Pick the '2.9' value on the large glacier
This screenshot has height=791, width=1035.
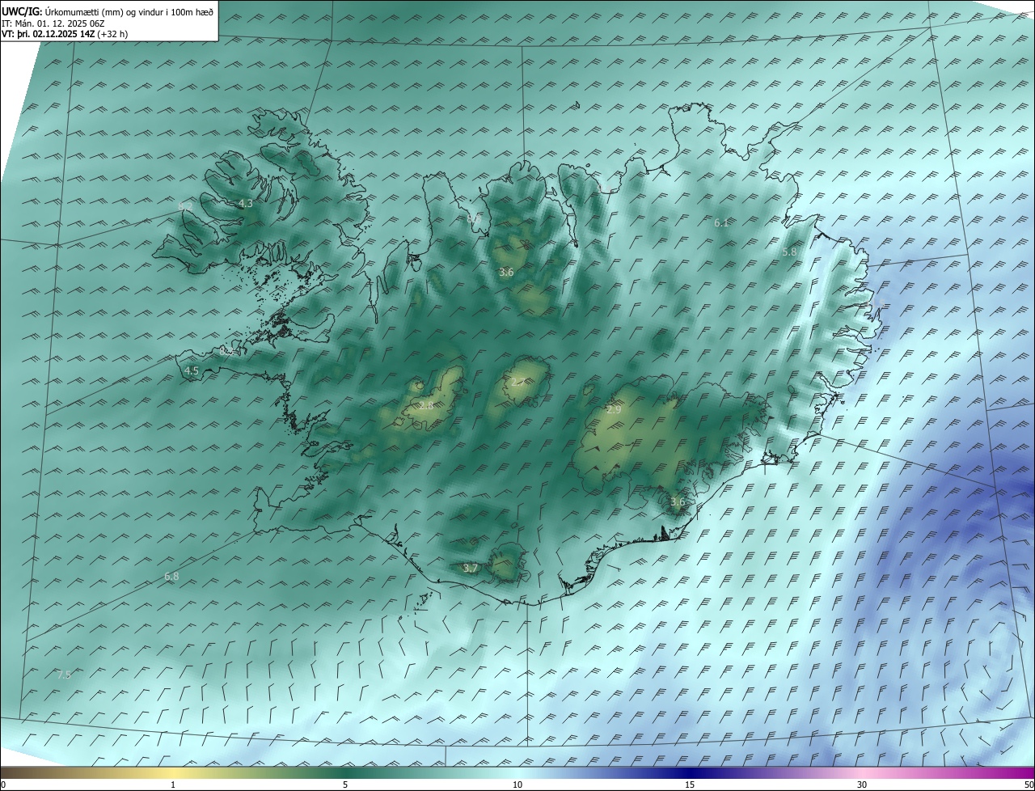pos(614,410)
